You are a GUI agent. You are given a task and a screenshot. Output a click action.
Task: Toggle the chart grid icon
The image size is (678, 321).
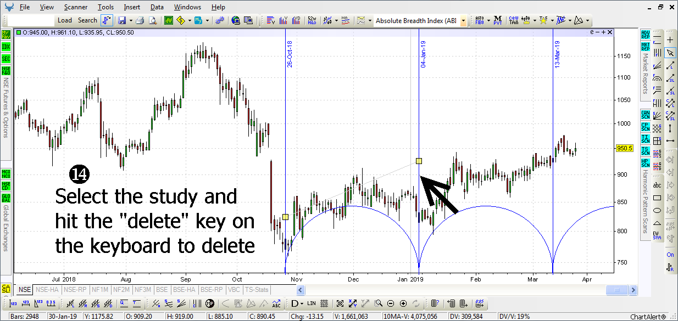324,303
